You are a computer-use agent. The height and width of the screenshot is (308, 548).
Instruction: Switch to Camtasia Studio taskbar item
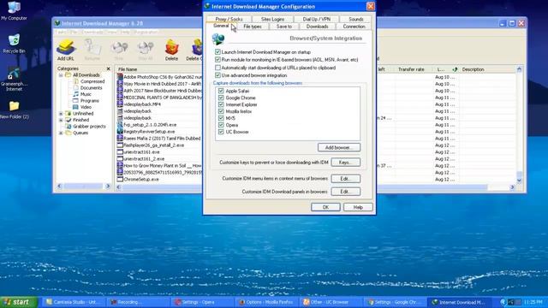pos(74,302)
